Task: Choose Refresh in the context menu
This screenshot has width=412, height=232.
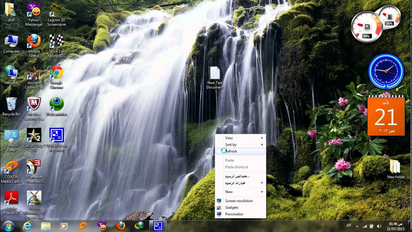Action: pos(240,151)
